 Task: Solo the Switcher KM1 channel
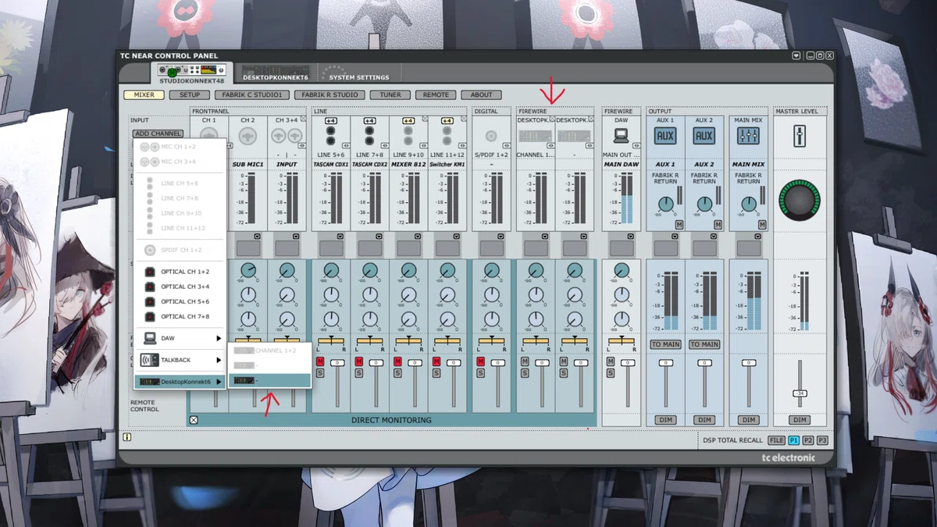click(x=437, y=373)
